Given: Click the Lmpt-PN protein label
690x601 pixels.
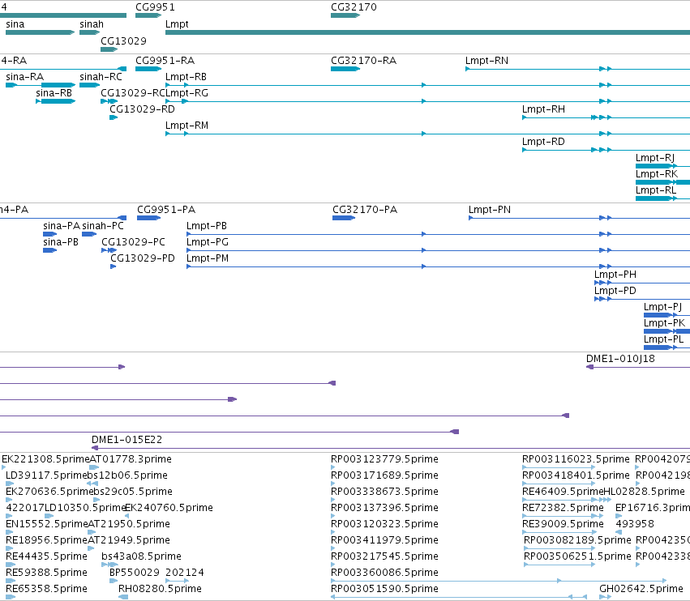Looking at the screenshot, I should (490, 209).
